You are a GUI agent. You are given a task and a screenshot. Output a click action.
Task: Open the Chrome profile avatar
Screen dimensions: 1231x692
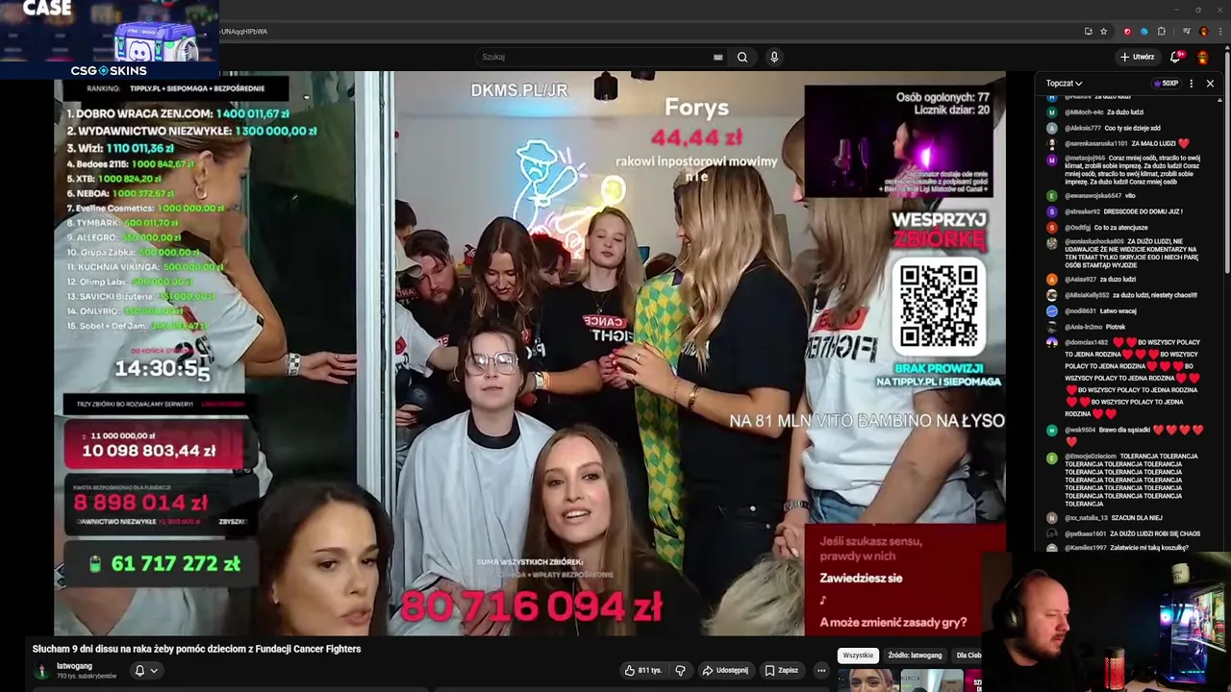point(1203,31)
